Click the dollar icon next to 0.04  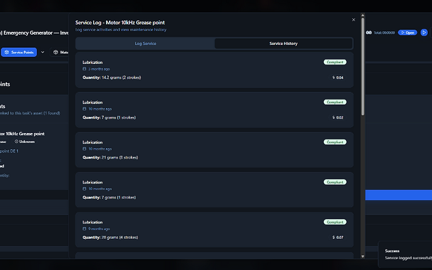tap(334, 78)
